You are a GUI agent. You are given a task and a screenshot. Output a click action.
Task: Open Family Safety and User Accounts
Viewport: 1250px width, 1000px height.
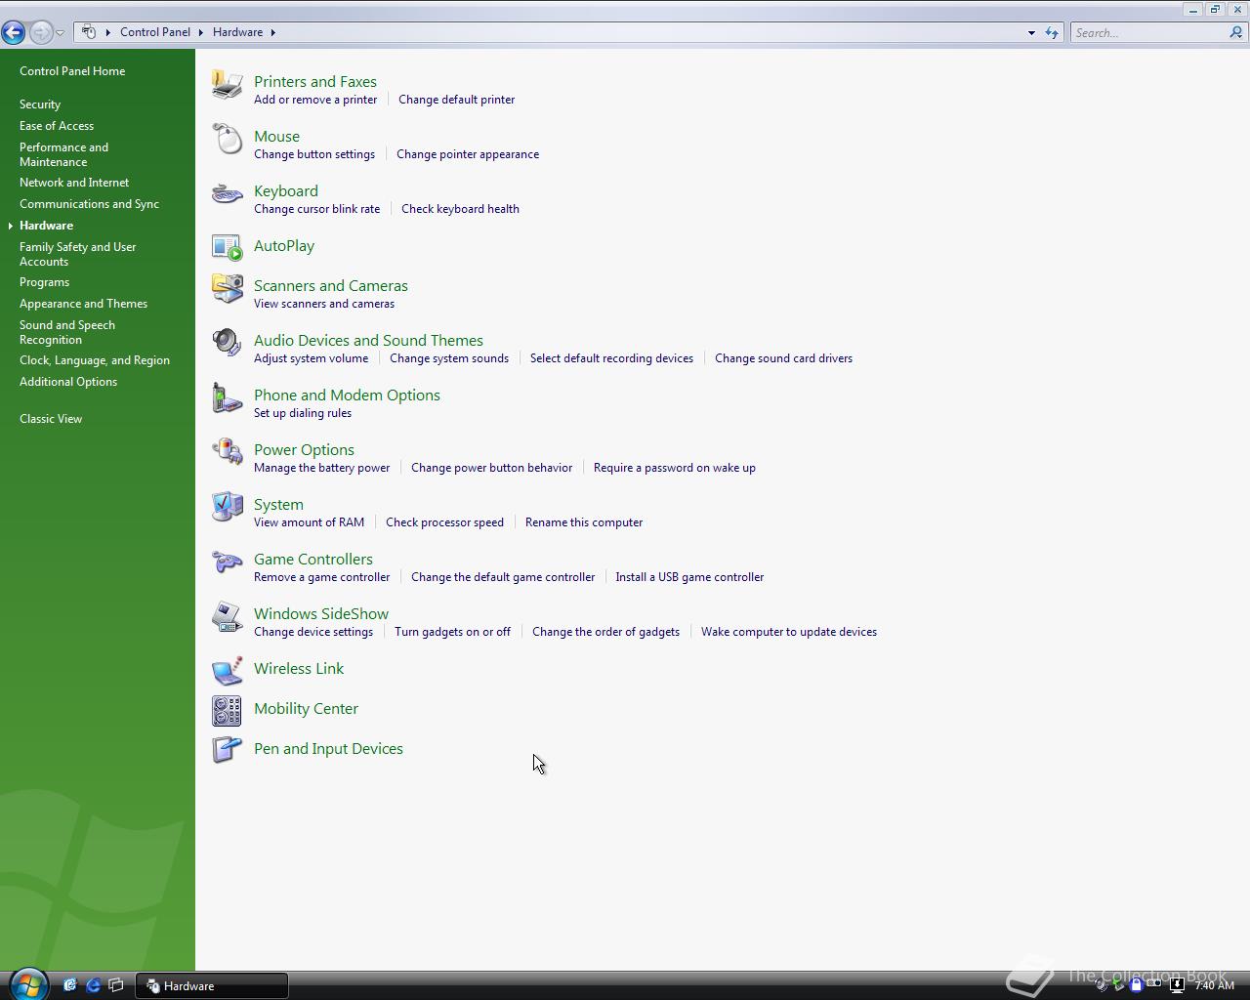coord(78,254)
